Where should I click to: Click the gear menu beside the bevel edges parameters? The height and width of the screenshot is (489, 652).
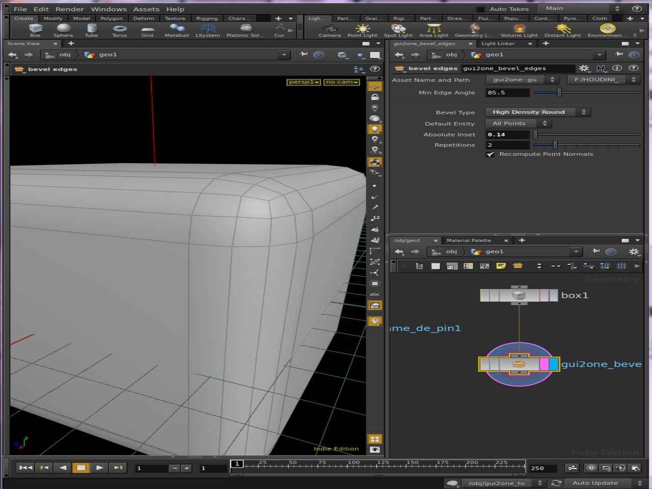pyautogui.click(x=585, y=68)
